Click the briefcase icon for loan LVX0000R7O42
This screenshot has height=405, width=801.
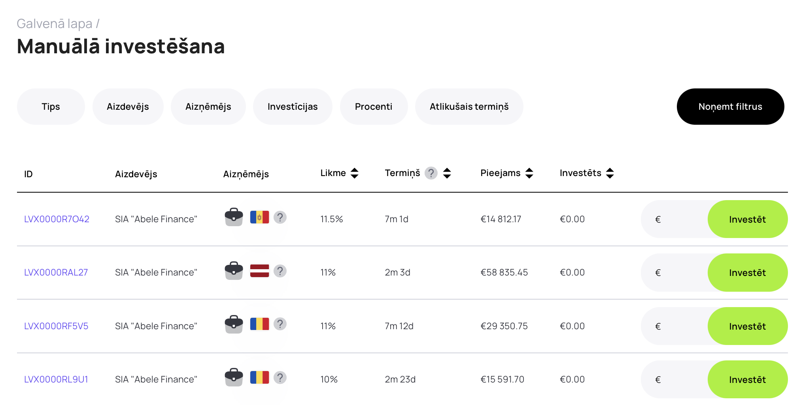tap(234, 217)
